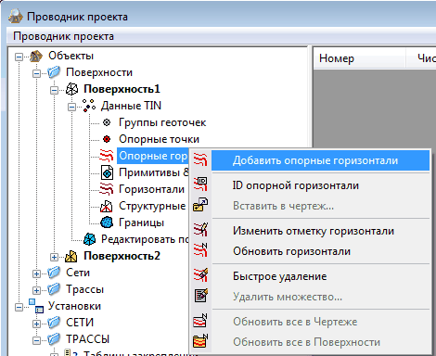Click the Быстрое удаление menu icon
The width and height of the screenshot is (436, 356).
(200, 274)
